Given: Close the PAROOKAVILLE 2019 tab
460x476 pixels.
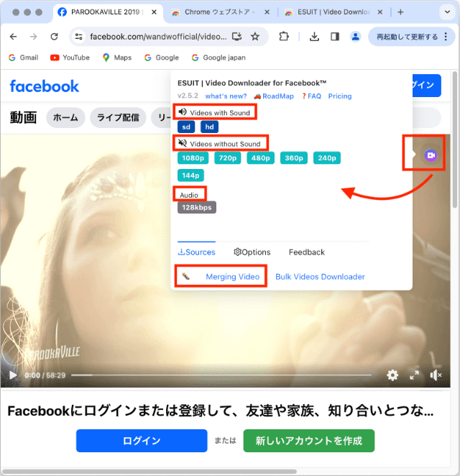Looking at the screenshot, I should pos(154,12).
